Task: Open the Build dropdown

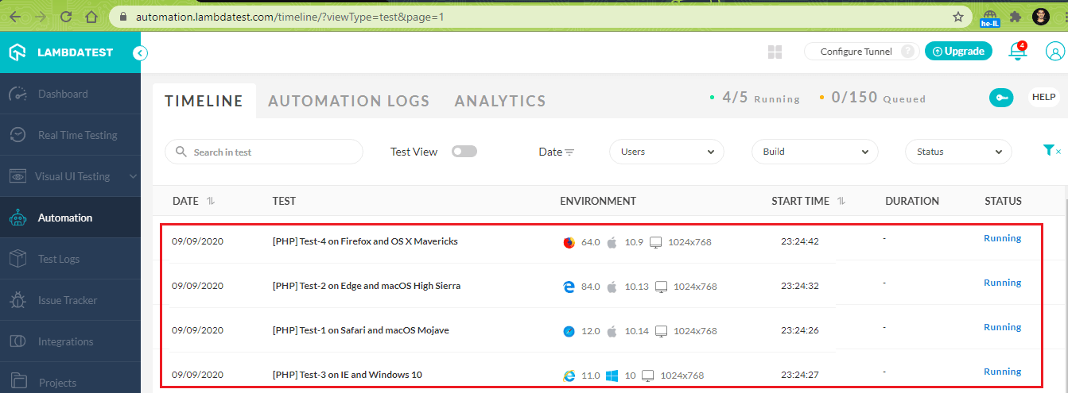Action: [x=815, y=152]
